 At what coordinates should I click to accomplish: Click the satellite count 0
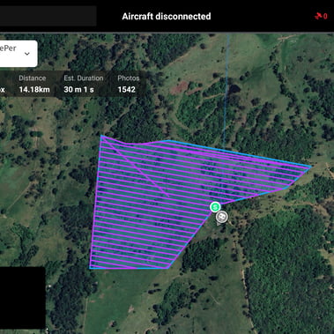click(x=325, y=17)
